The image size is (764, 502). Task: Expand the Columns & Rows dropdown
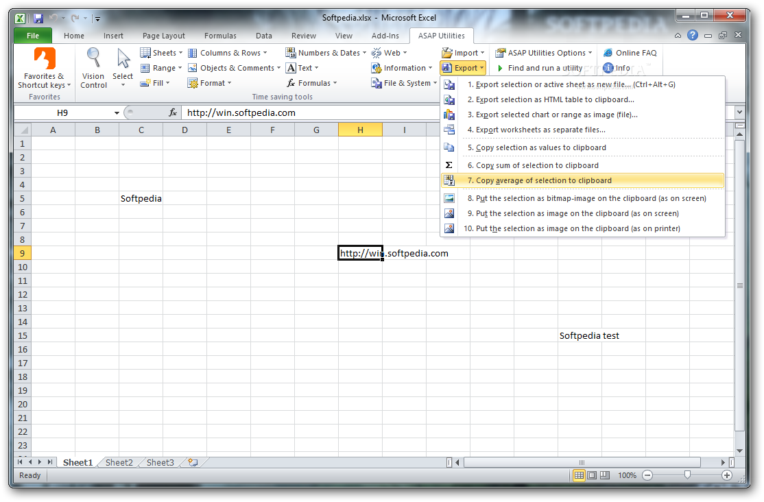coord(228,53)
